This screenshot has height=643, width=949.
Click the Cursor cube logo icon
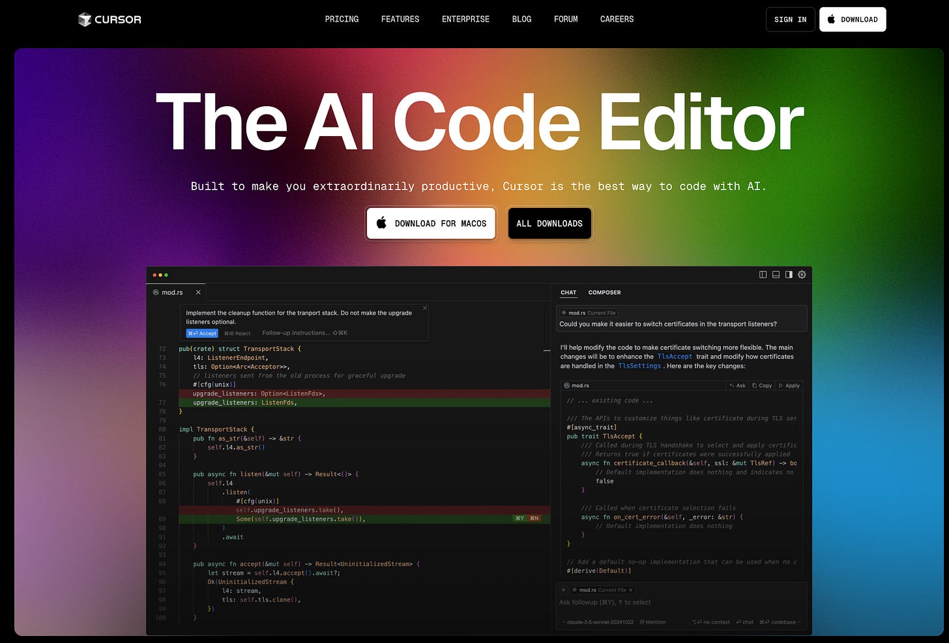coord(84,20)
